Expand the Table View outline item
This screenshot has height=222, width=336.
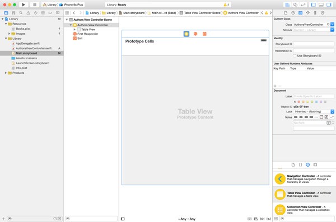click(74, 29)
